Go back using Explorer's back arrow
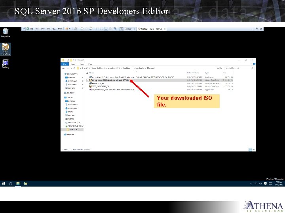This screenshot has width=285, height=213. 63,68
